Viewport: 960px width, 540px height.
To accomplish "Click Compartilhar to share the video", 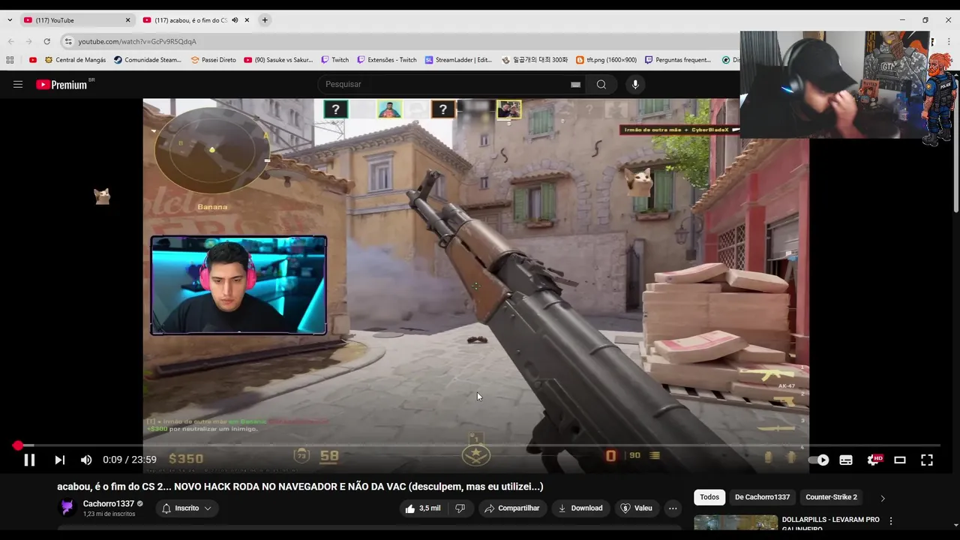I will (512, 508).
